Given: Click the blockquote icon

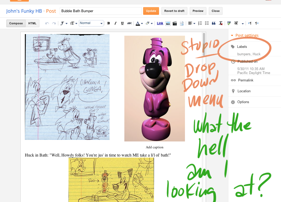Looking at the screenshot, I should (x=214, y=23).
